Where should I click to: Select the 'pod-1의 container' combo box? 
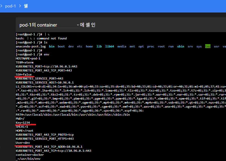[48, 25]
